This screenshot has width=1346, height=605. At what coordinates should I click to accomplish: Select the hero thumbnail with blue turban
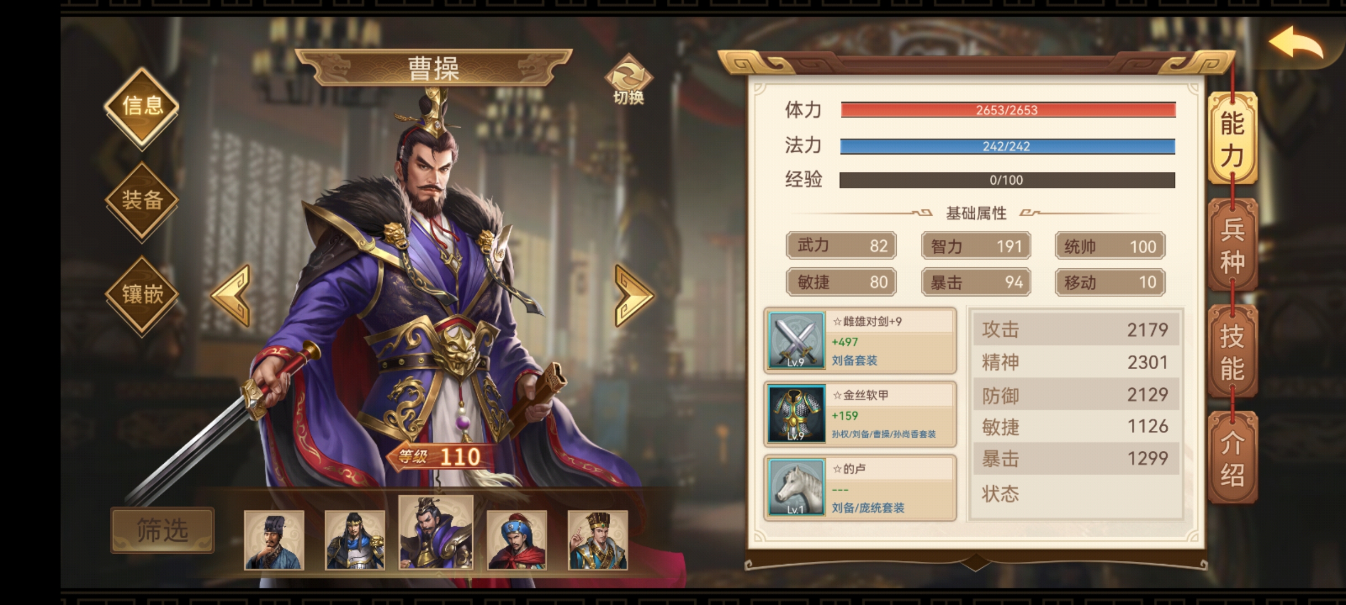(517, 540)
